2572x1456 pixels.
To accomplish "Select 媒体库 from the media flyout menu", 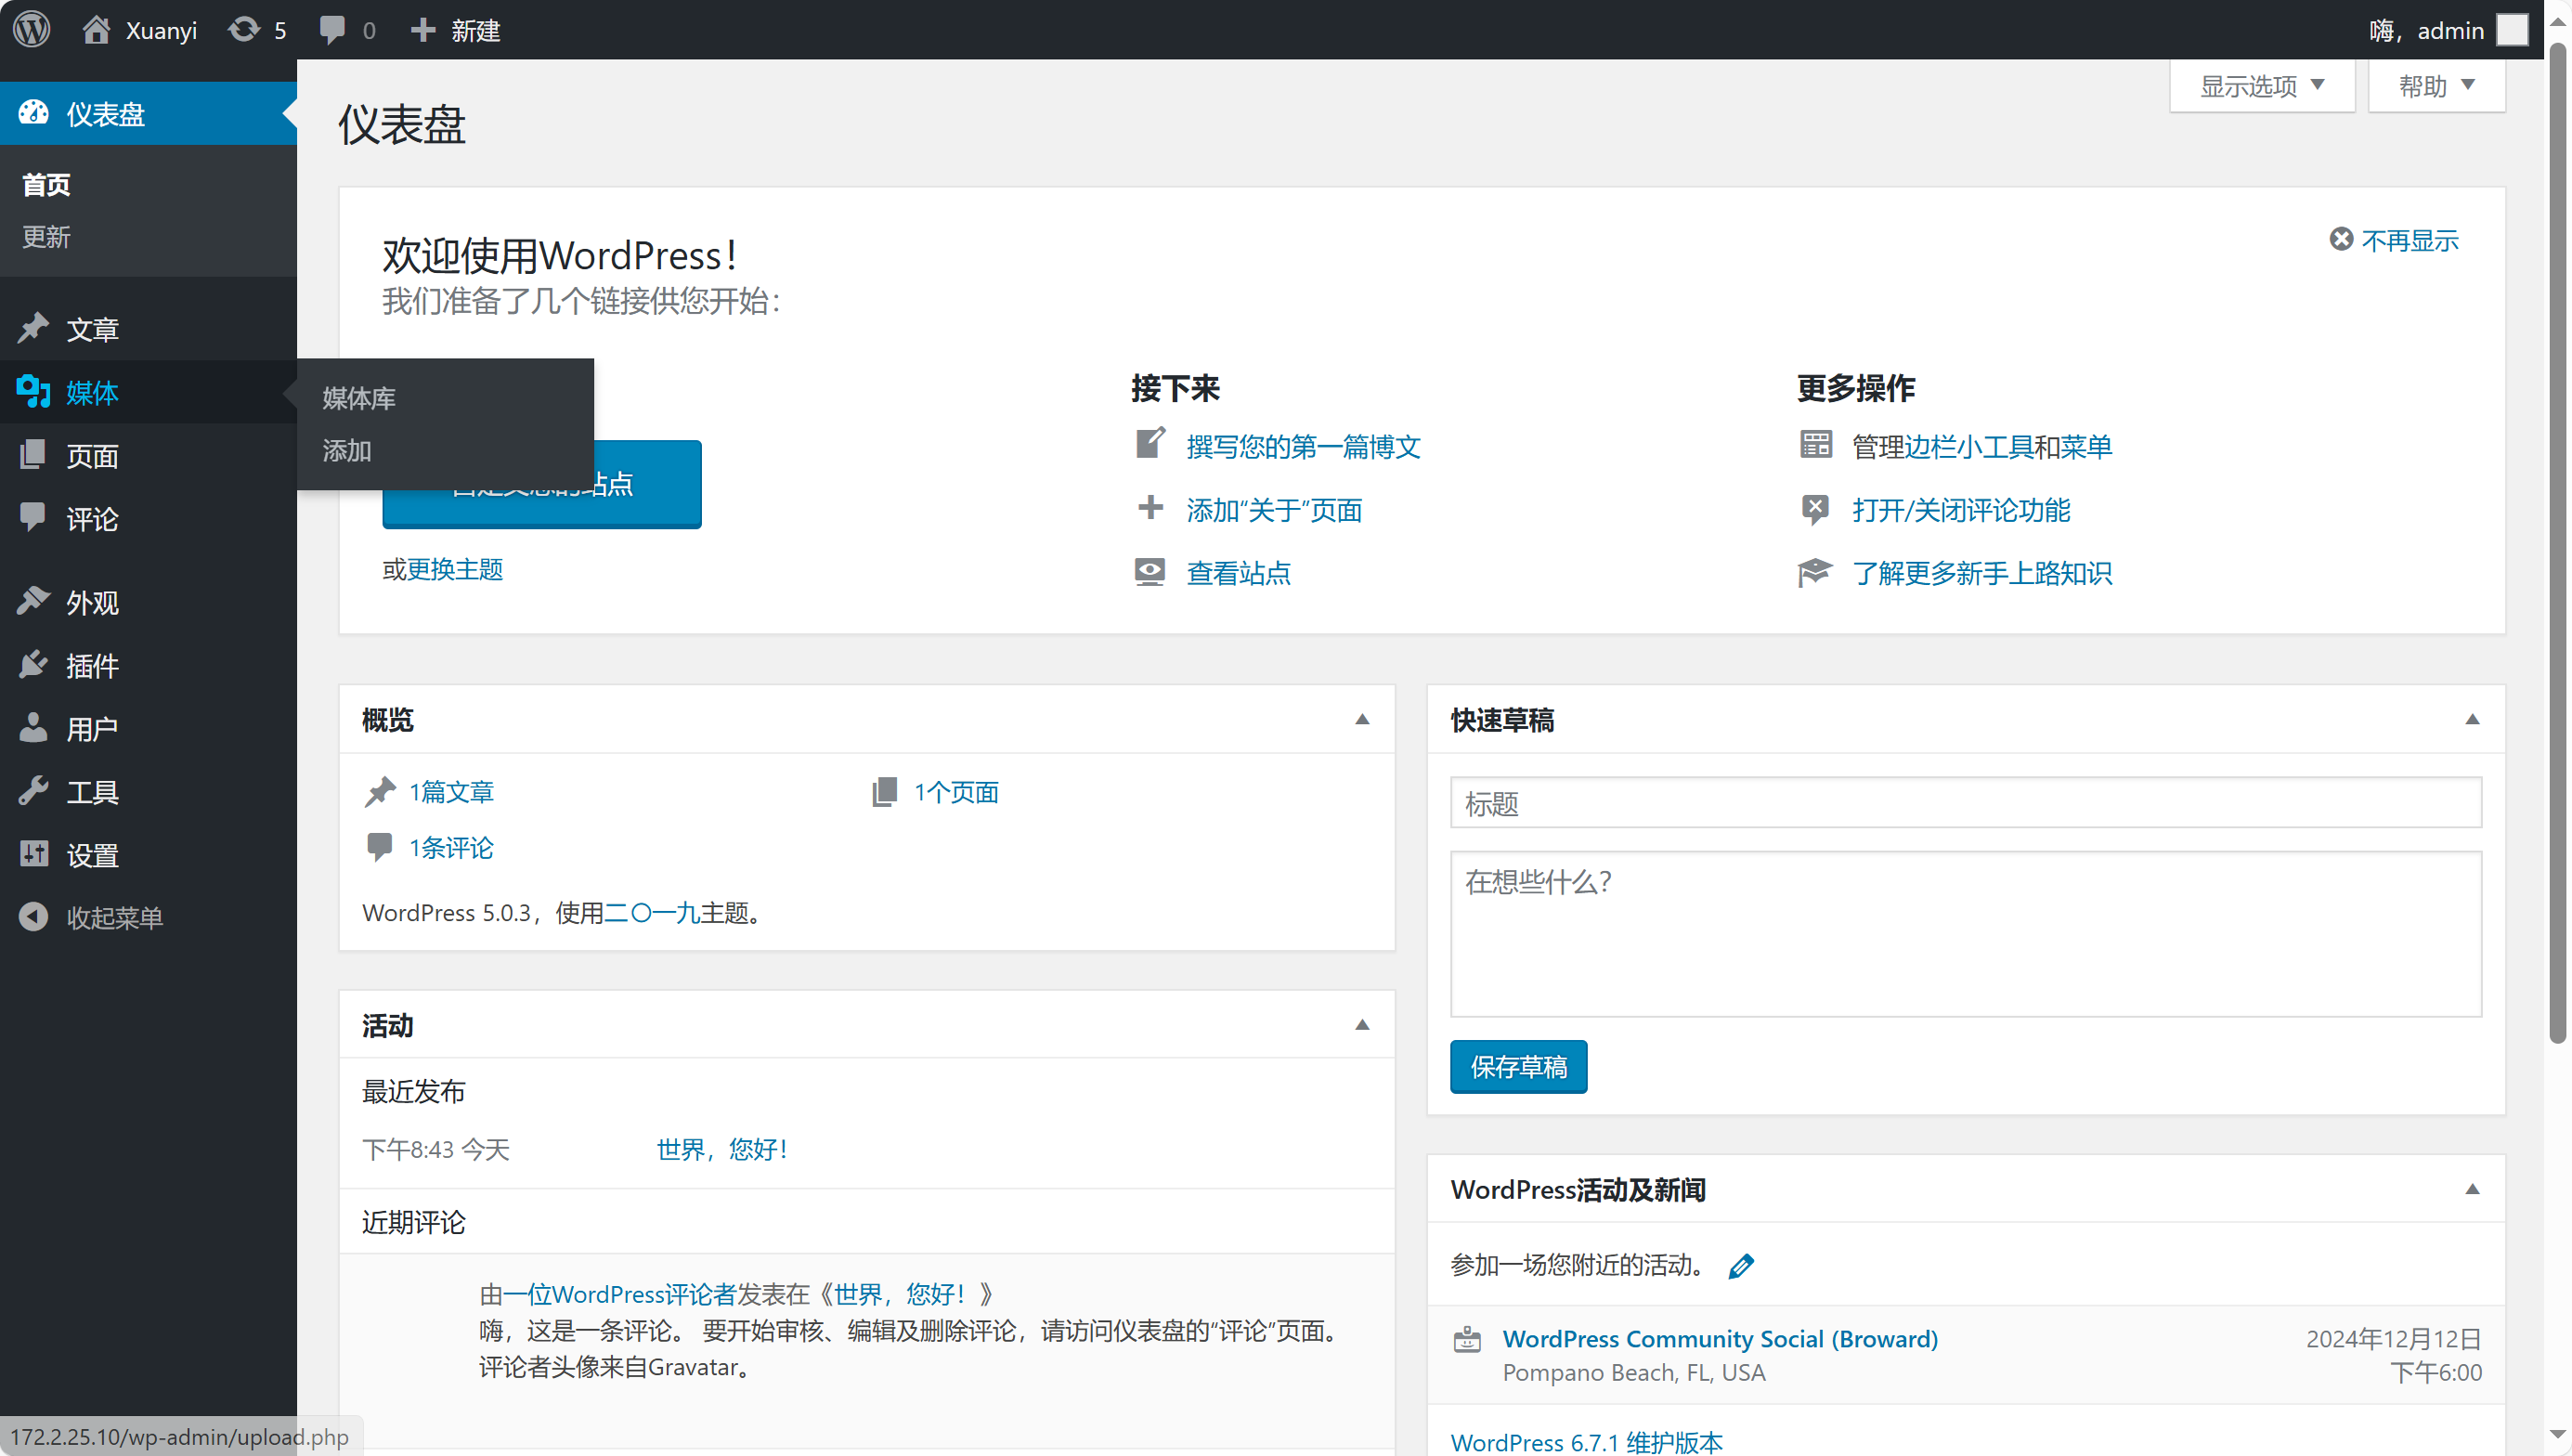I will [358, 398].
